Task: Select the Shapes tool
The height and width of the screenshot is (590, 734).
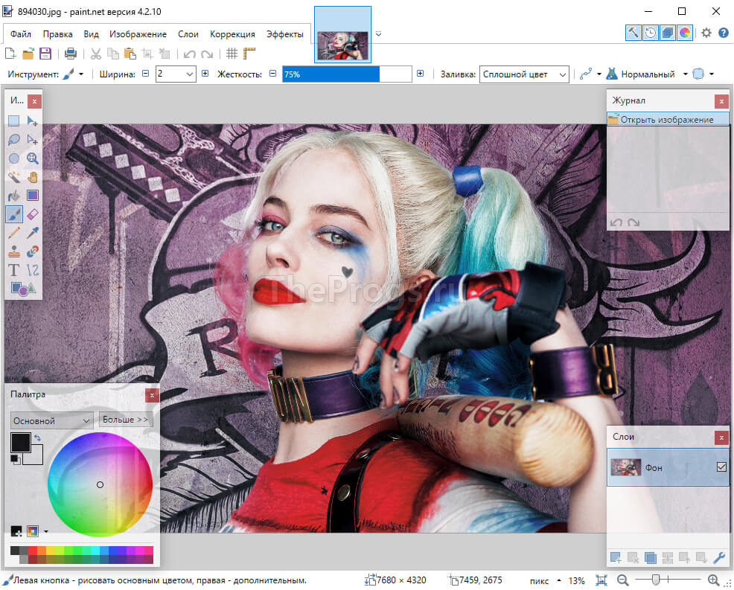Action: pyautogui.click(x=23, y=289)
